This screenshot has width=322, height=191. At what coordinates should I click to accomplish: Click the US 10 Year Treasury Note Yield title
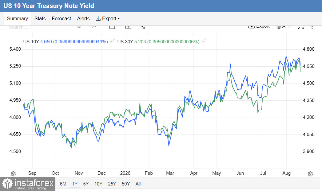click(49, 6)
